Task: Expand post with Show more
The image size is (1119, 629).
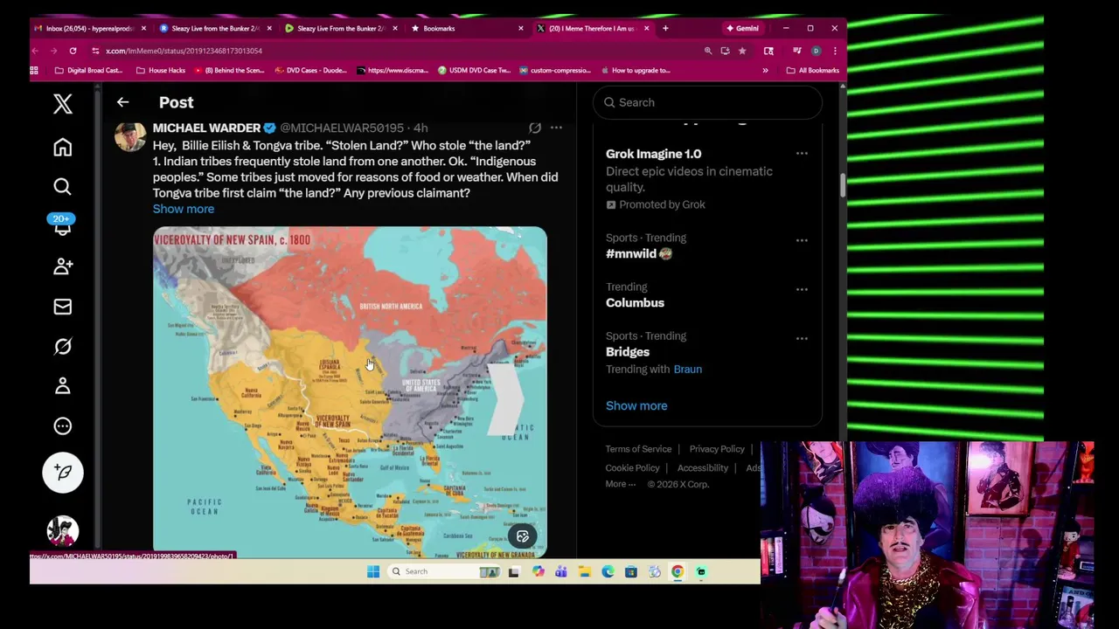Action: tap(184, 209)
